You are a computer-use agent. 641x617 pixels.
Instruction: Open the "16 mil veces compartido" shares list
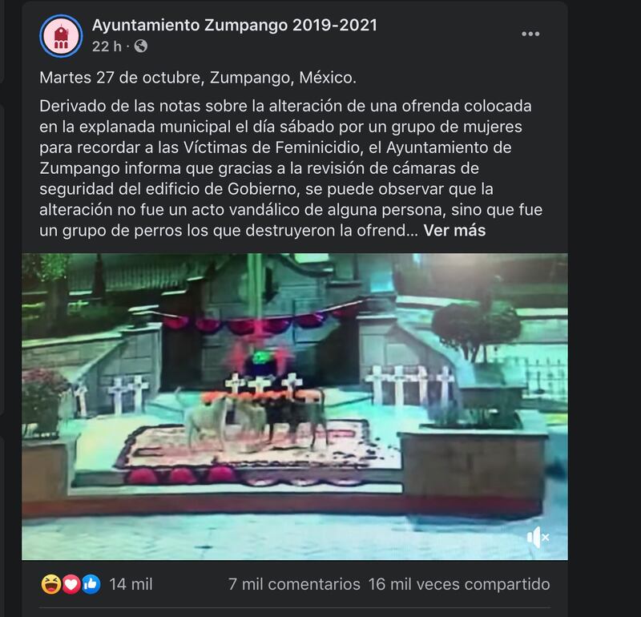click(x=458, y=584)
